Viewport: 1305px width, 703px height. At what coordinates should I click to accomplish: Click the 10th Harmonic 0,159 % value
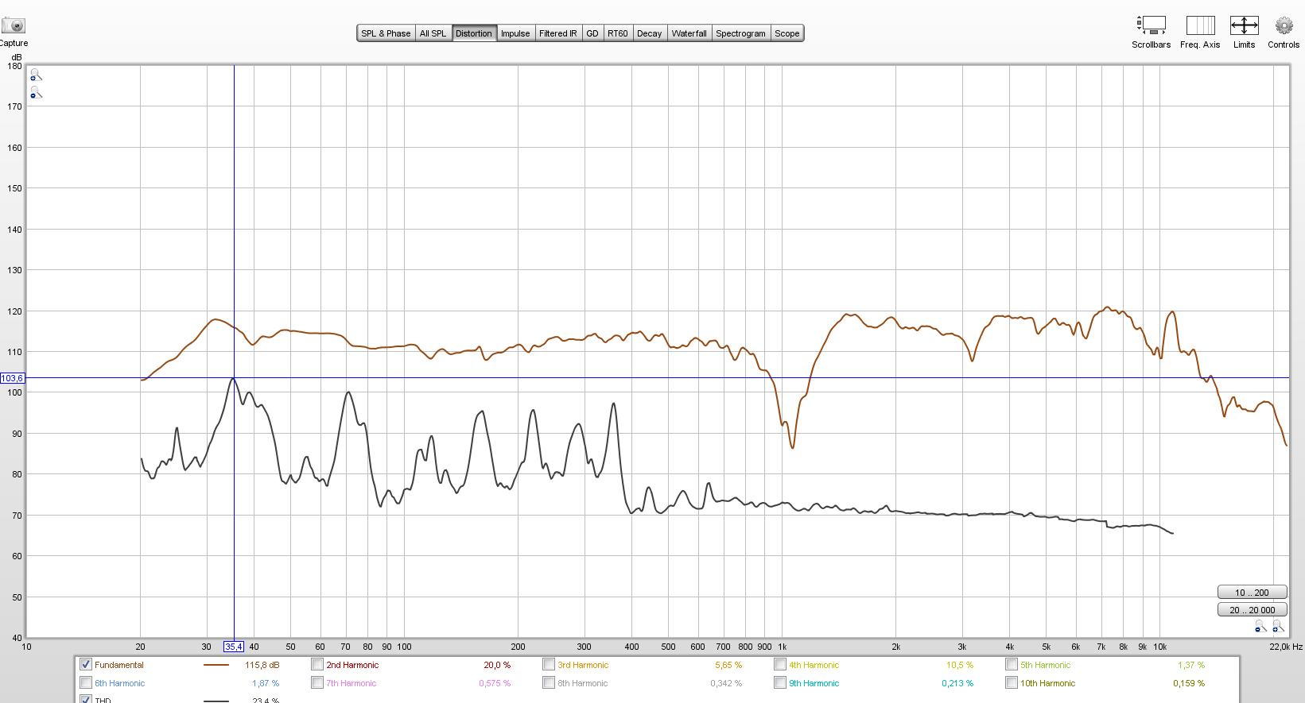(1189, 684)
